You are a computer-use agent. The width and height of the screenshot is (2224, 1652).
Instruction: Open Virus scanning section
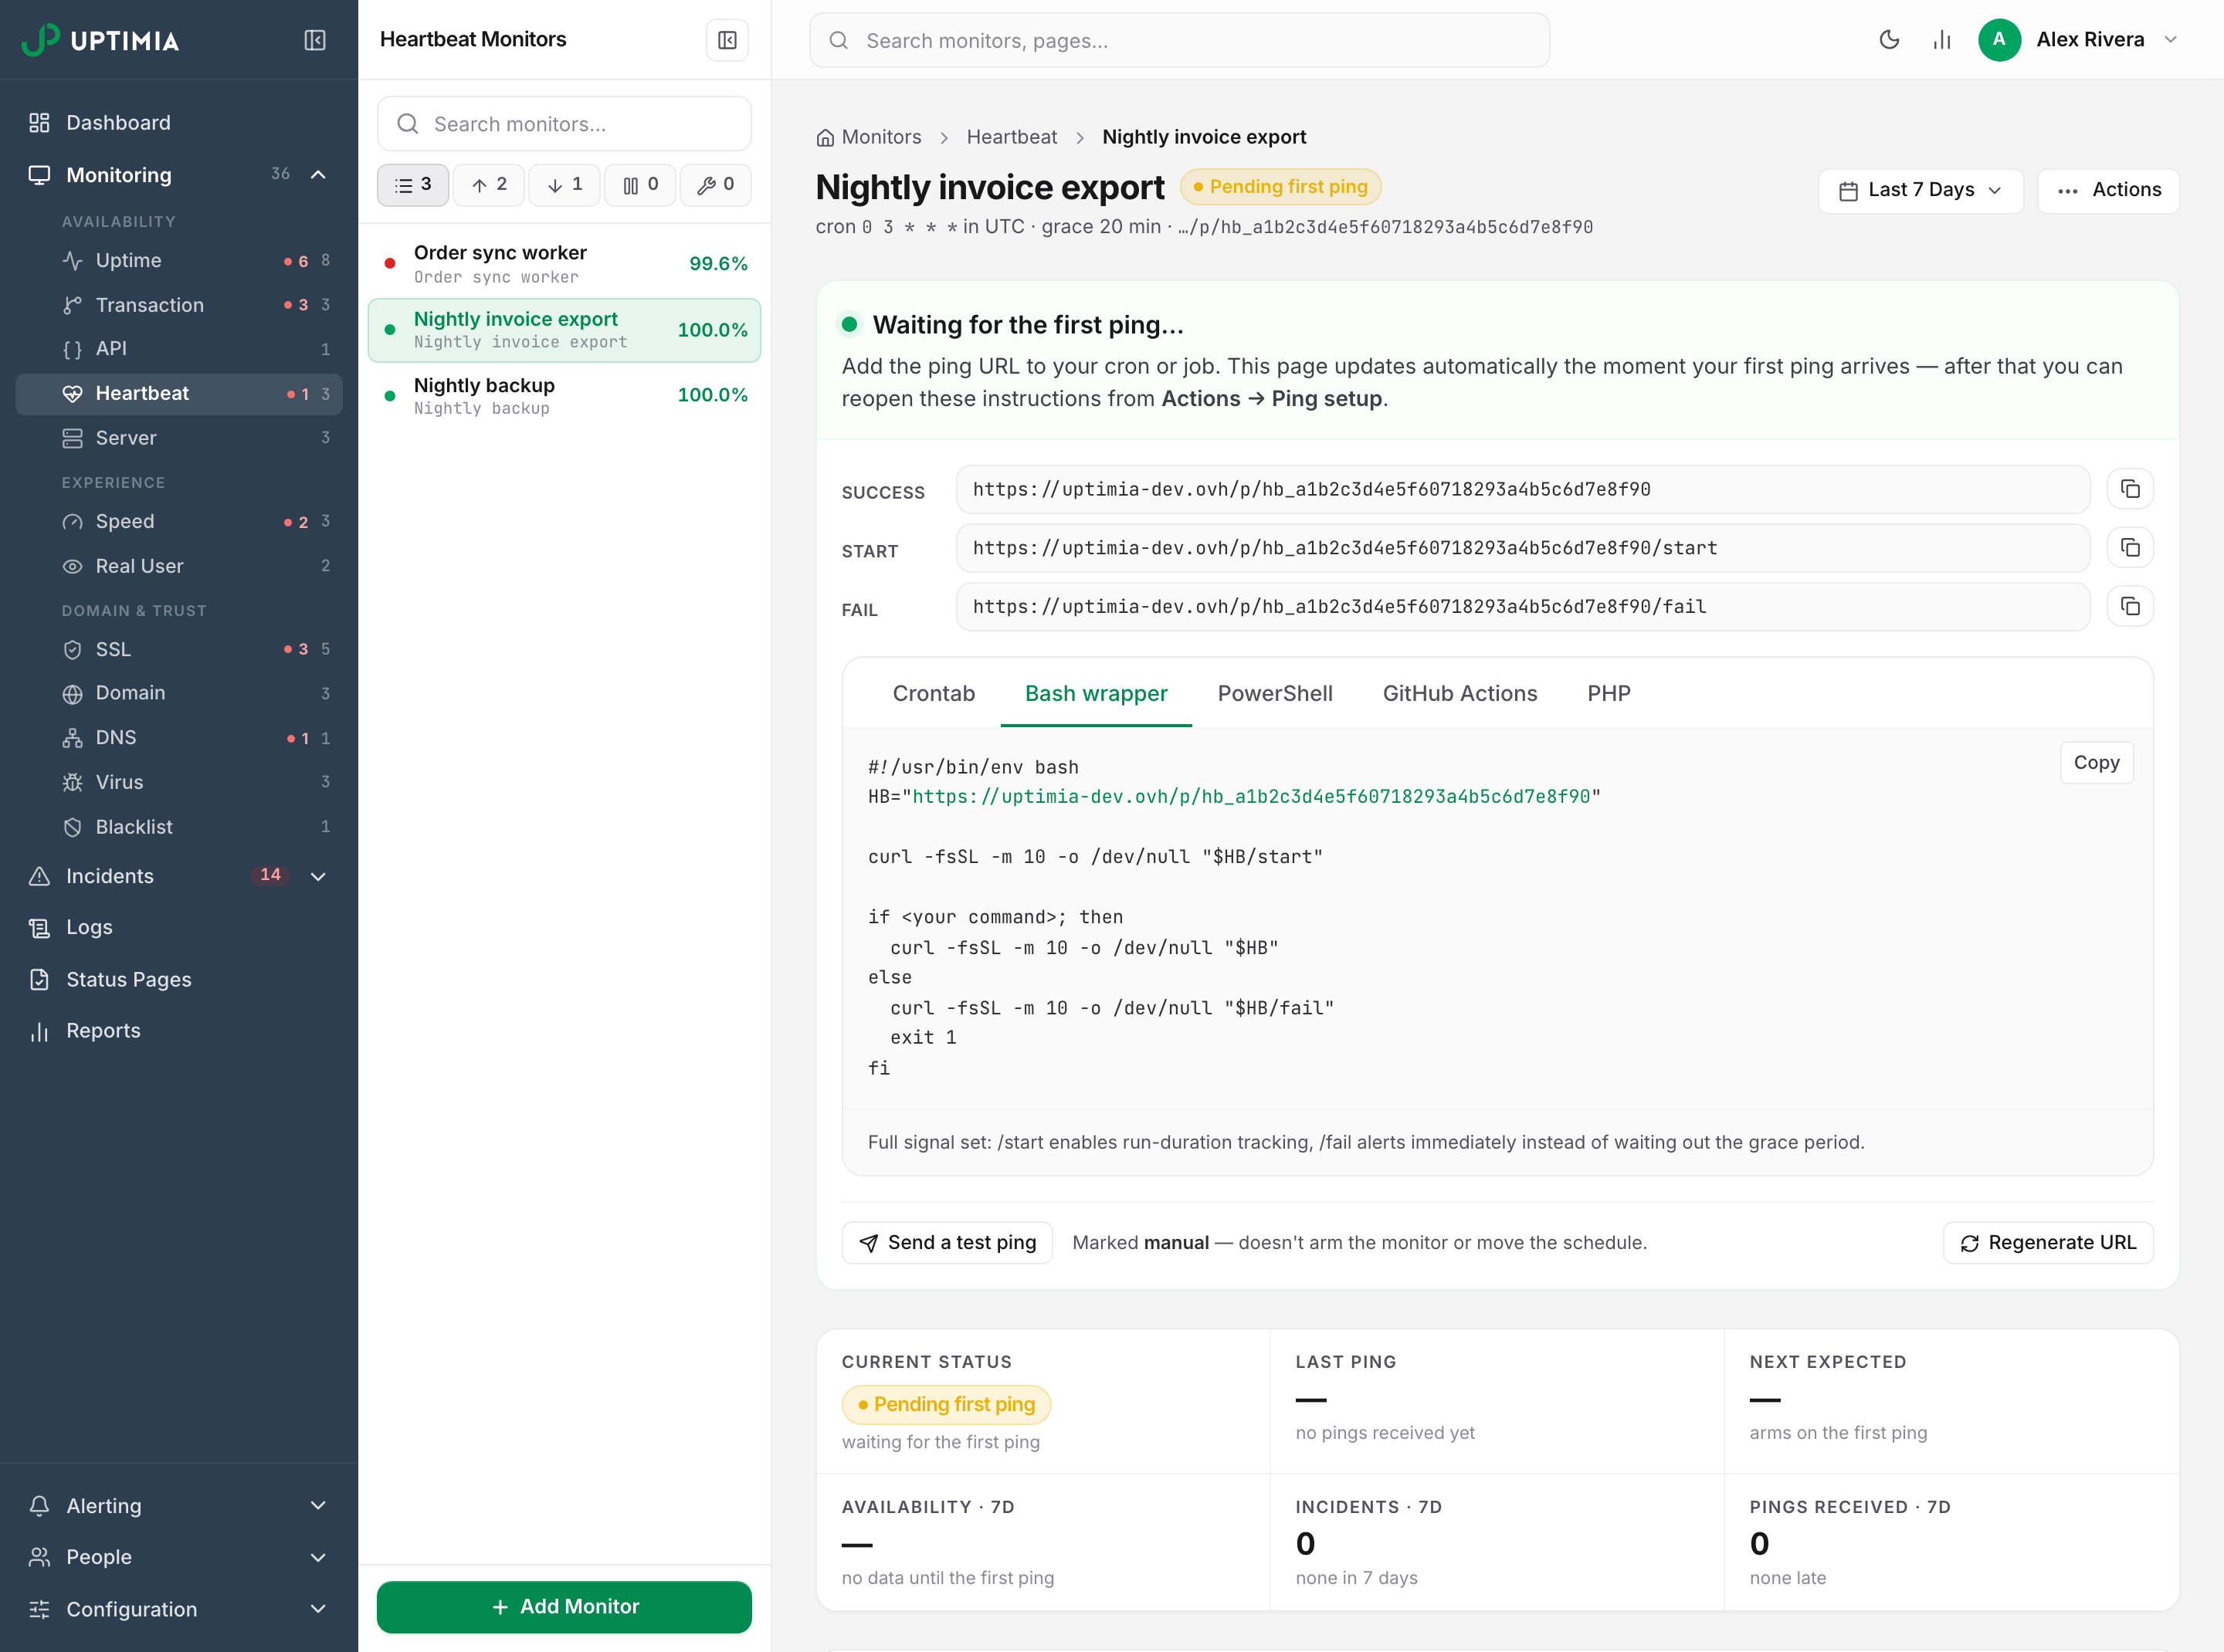(x=179, y=782)
